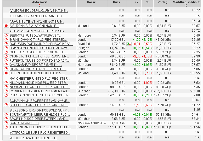This screenshot has width=203, height=141.
Task: Click the Marktkap. in Mio. € header text
Action: tap(186, 2)
